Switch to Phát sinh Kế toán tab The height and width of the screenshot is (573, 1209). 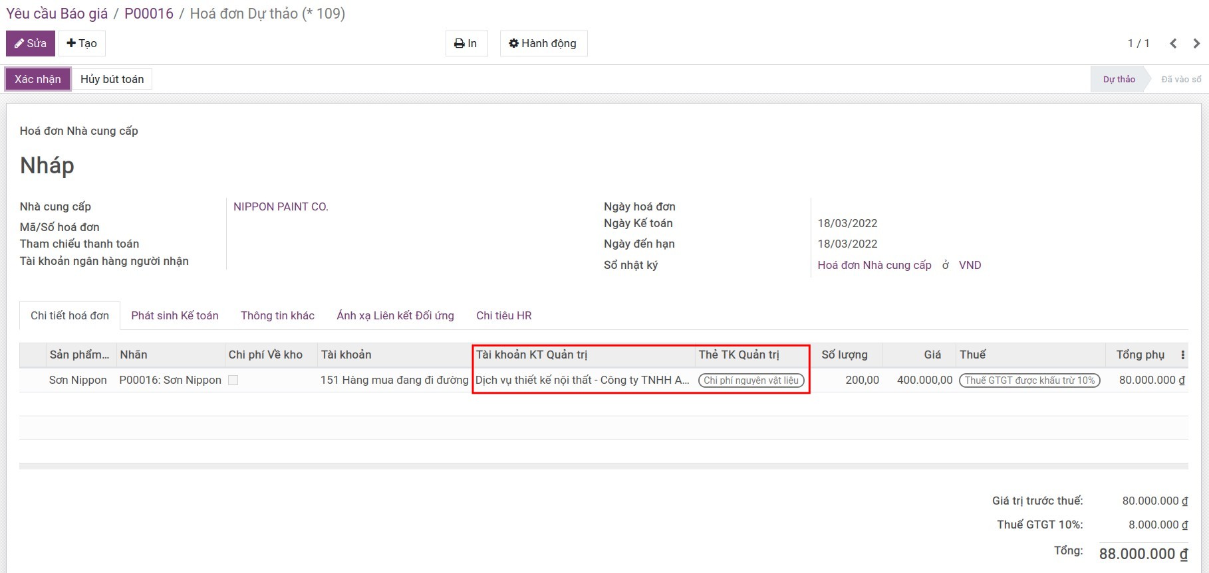(x=175, y=316)
